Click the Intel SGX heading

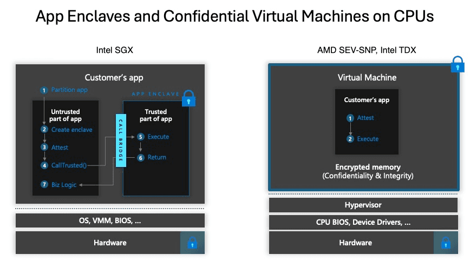click(114, 50)
